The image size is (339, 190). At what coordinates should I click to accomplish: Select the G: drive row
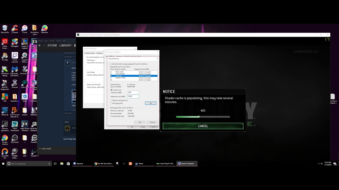pyautogui.click(x=134, y=80)
